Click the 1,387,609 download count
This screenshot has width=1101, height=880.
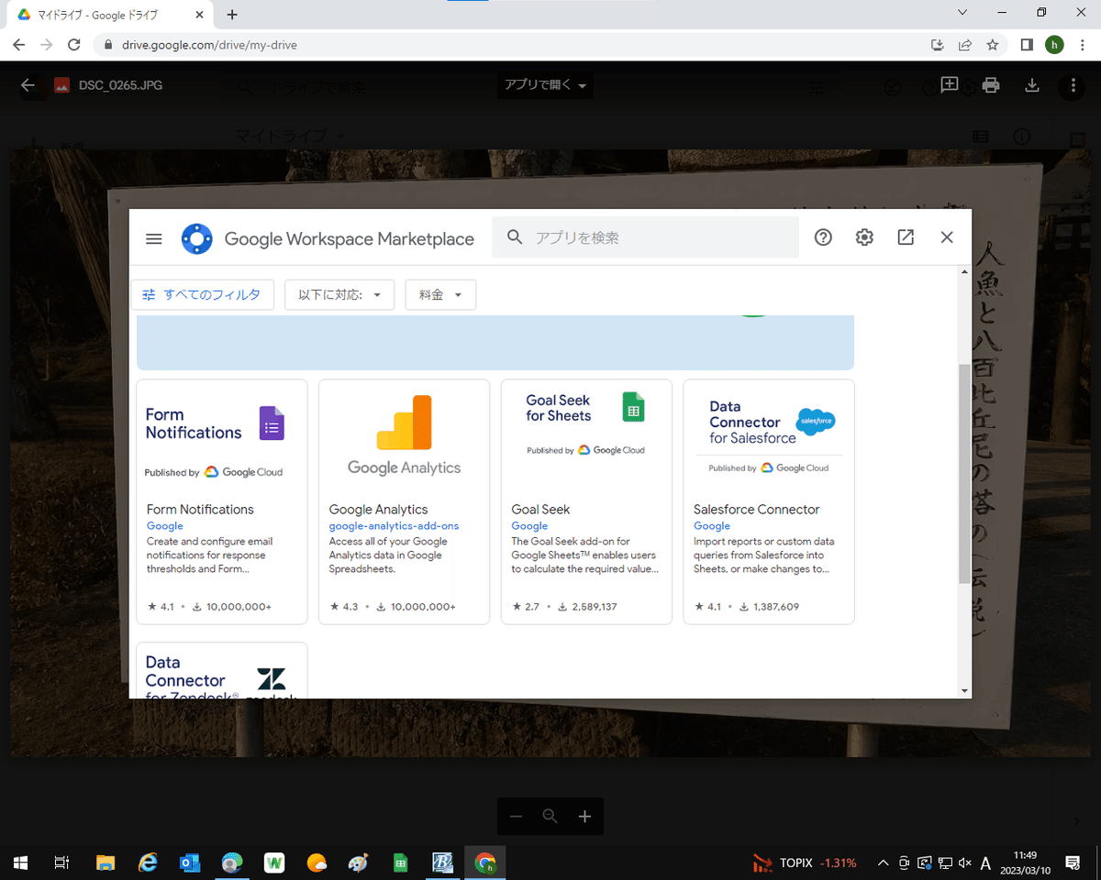[776, 607]
